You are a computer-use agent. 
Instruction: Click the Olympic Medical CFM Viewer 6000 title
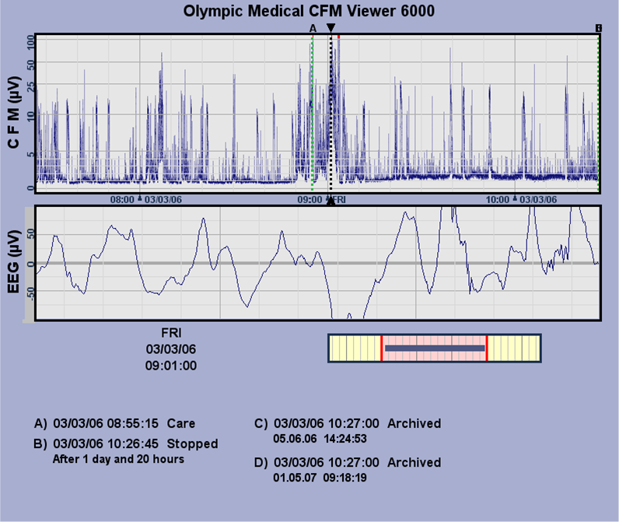[x=309, y=11]
